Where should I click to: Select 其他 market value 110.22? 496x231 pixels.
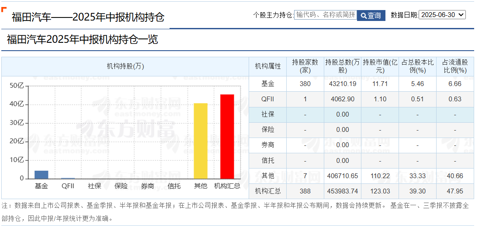tap(380, 176)
